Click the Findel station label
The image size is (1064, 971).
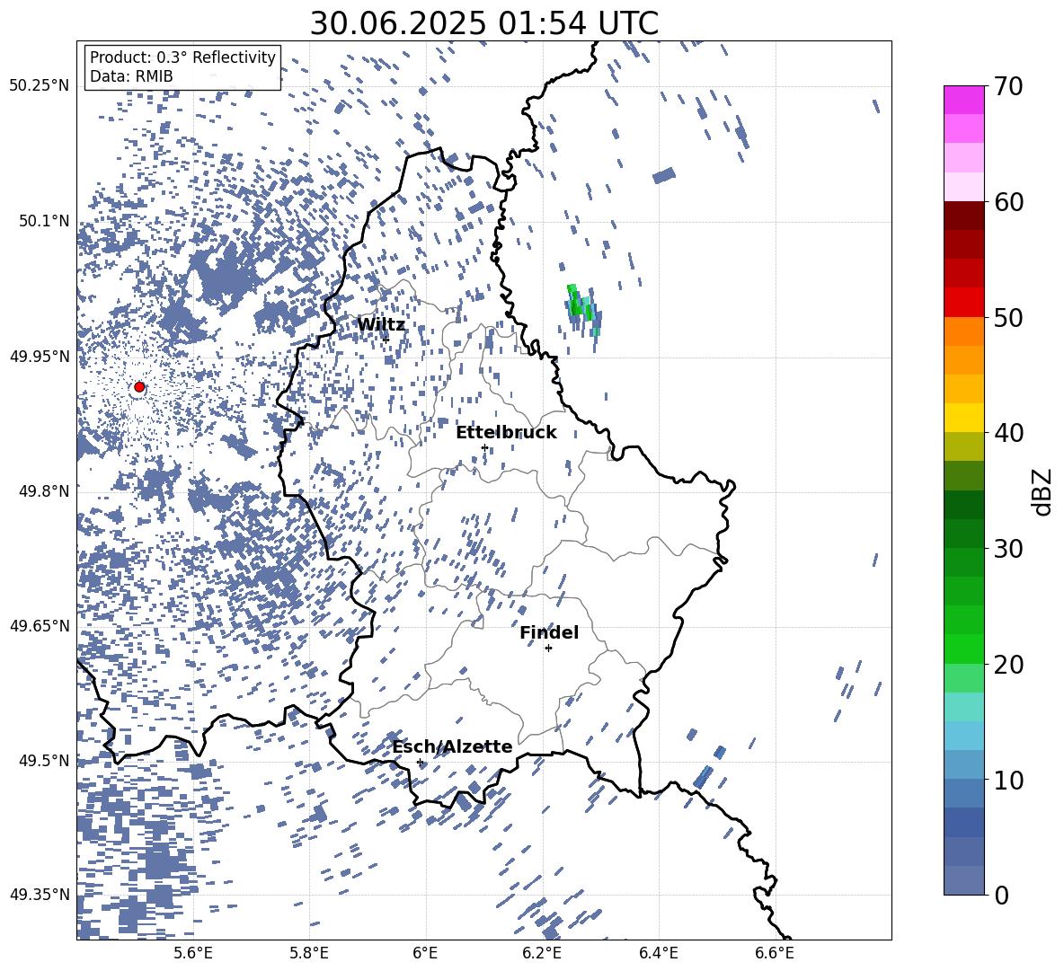coord(549,632)
